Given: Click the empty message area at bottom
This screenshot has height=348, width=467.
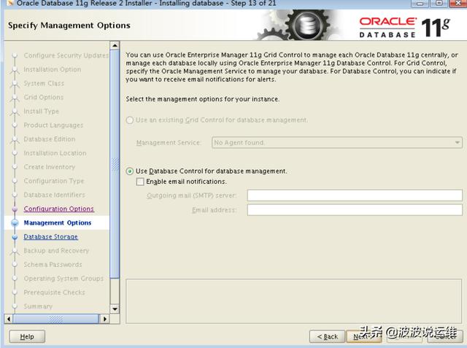Looking at the screenshot, I should tap(293, 301).
